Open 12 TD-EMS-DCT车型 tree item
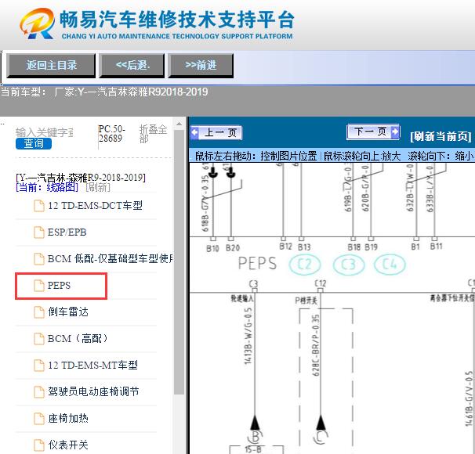Screen dimensions: 475x454 95,206
